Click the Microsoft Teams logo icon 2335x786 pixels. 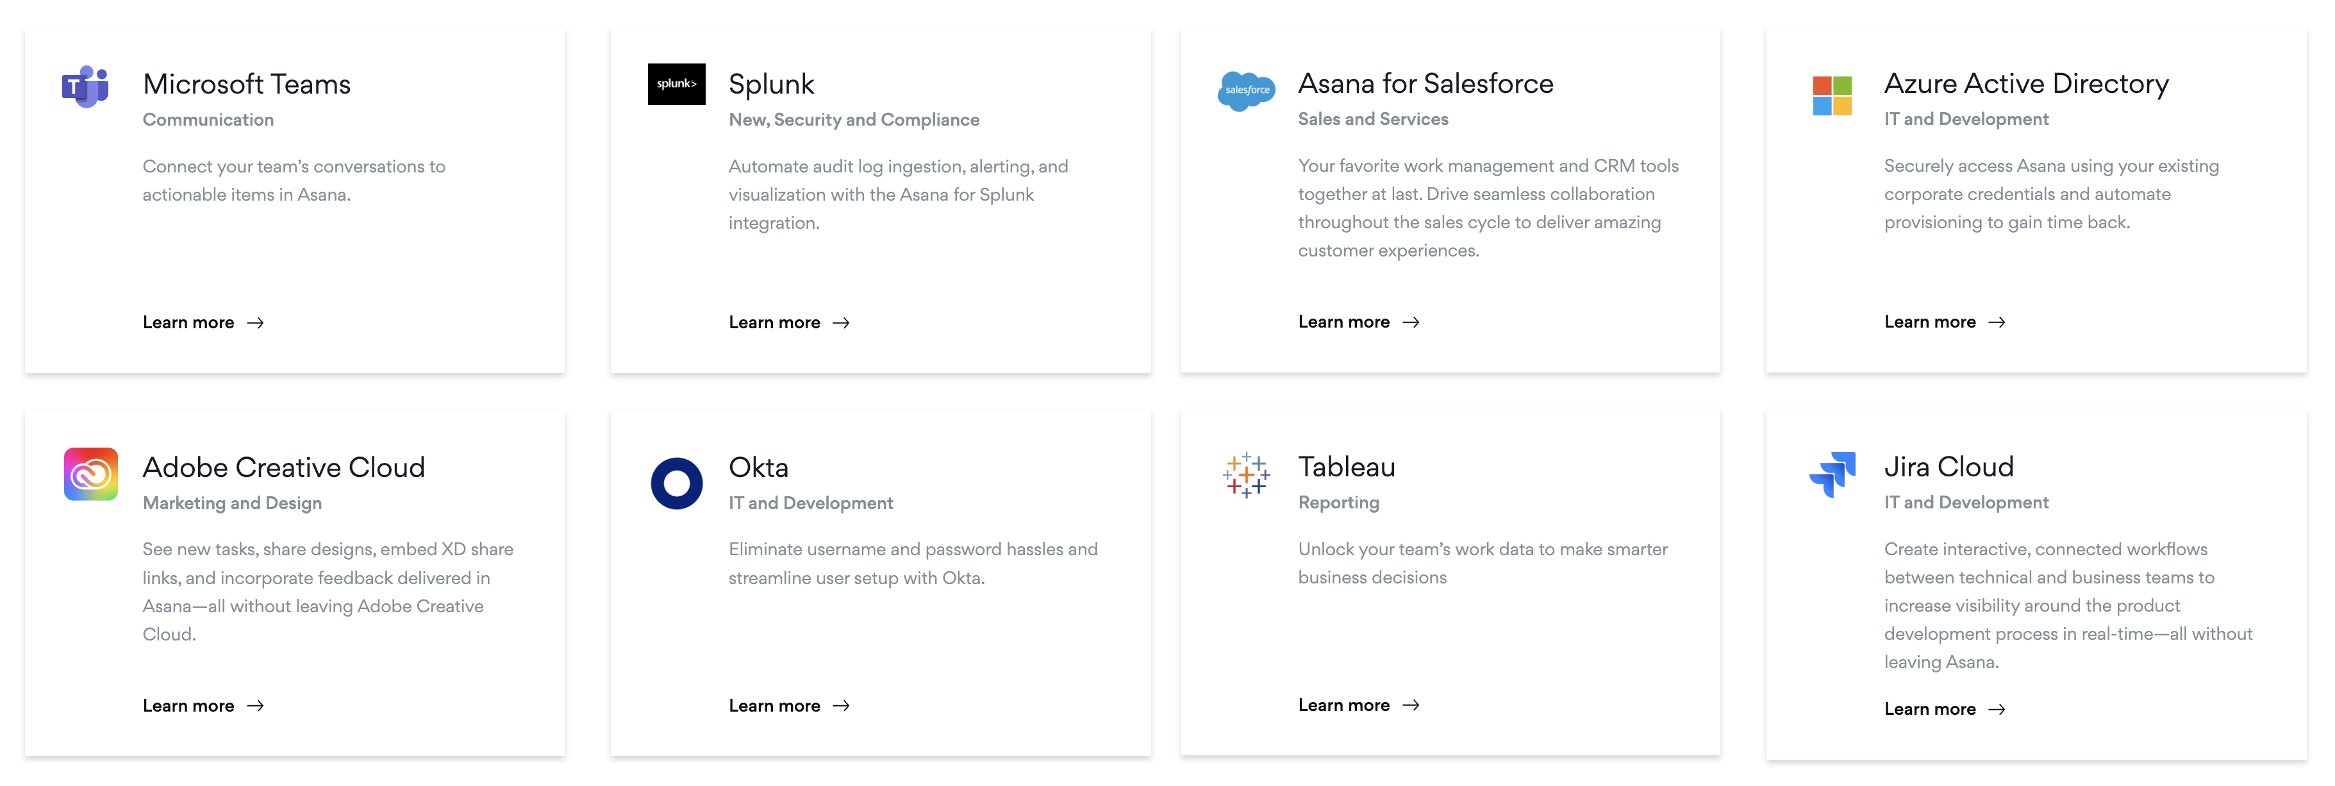(x=85, y=86)
